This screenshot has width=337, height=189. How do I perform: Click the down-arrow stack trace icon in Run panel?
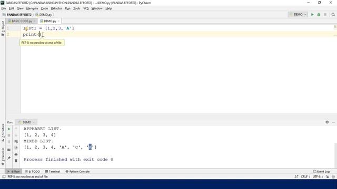[x=16, y=135]
